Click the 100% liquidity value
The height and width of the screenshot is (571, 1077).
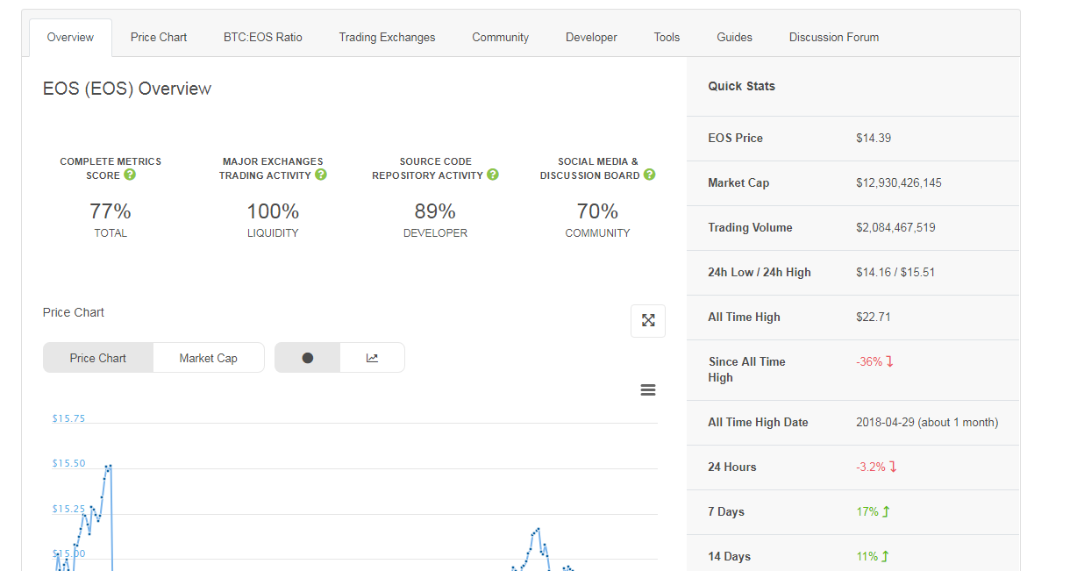273,211
